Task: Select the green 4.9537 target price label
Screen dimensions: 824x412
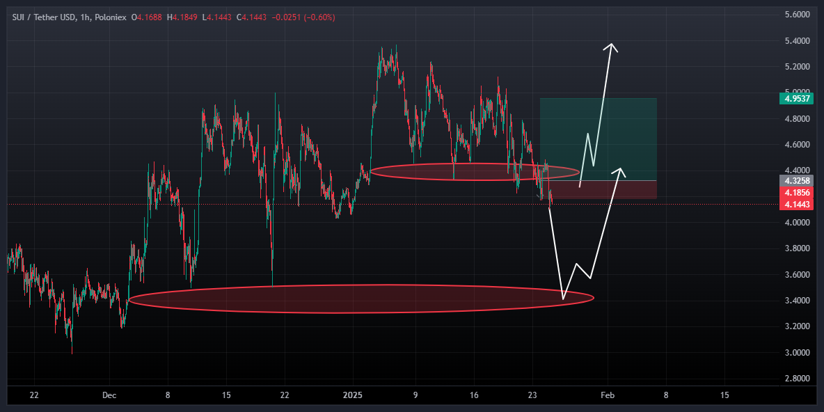Action: click(x=797, y=98)
